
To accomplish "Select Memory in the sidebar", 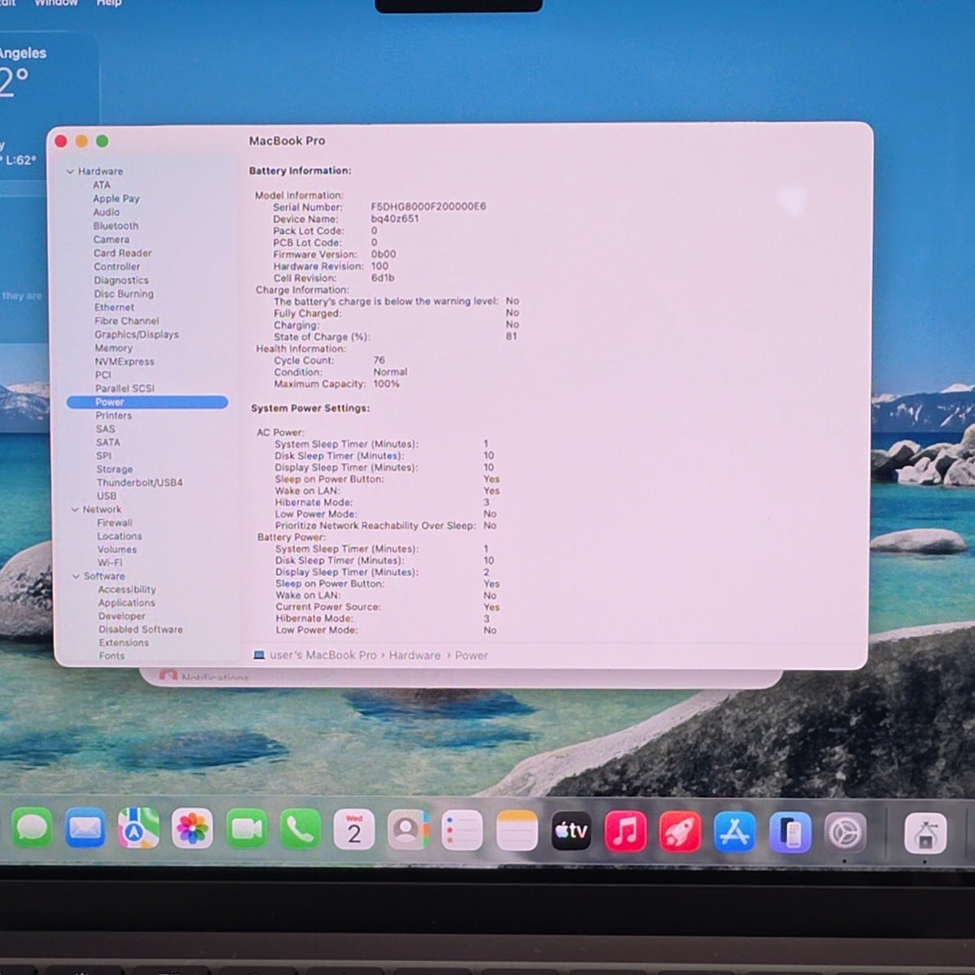I will (114, 348).
